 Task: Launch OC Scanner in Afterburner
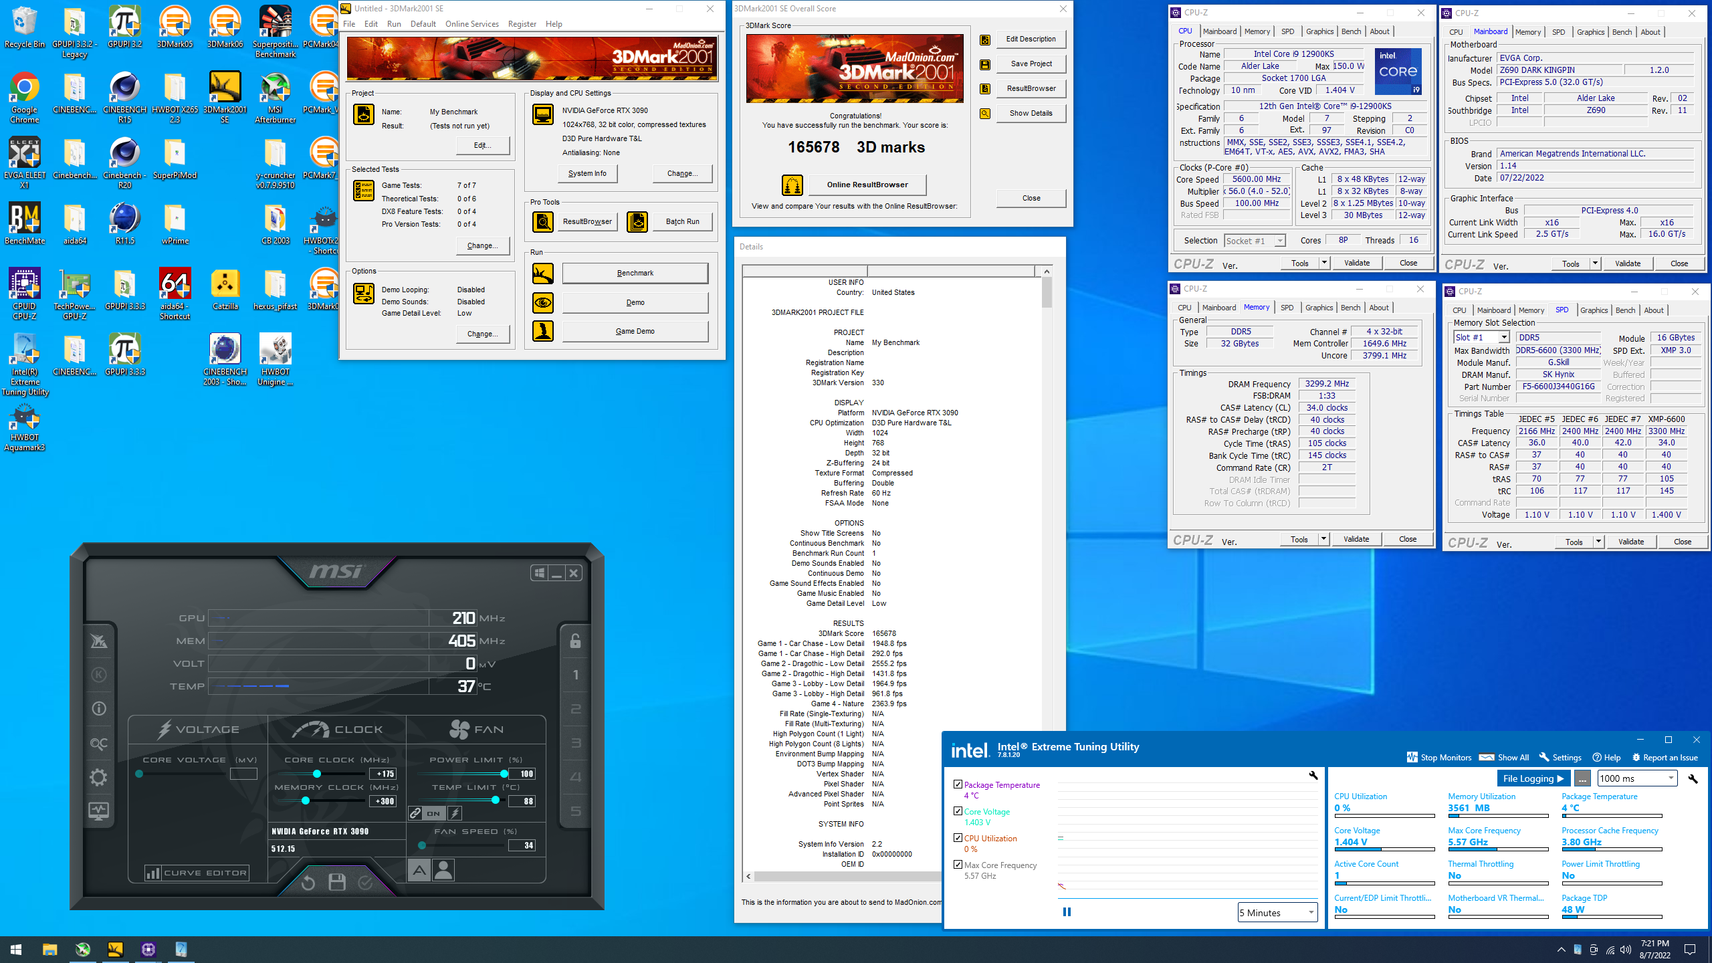(x=98, y=744)
